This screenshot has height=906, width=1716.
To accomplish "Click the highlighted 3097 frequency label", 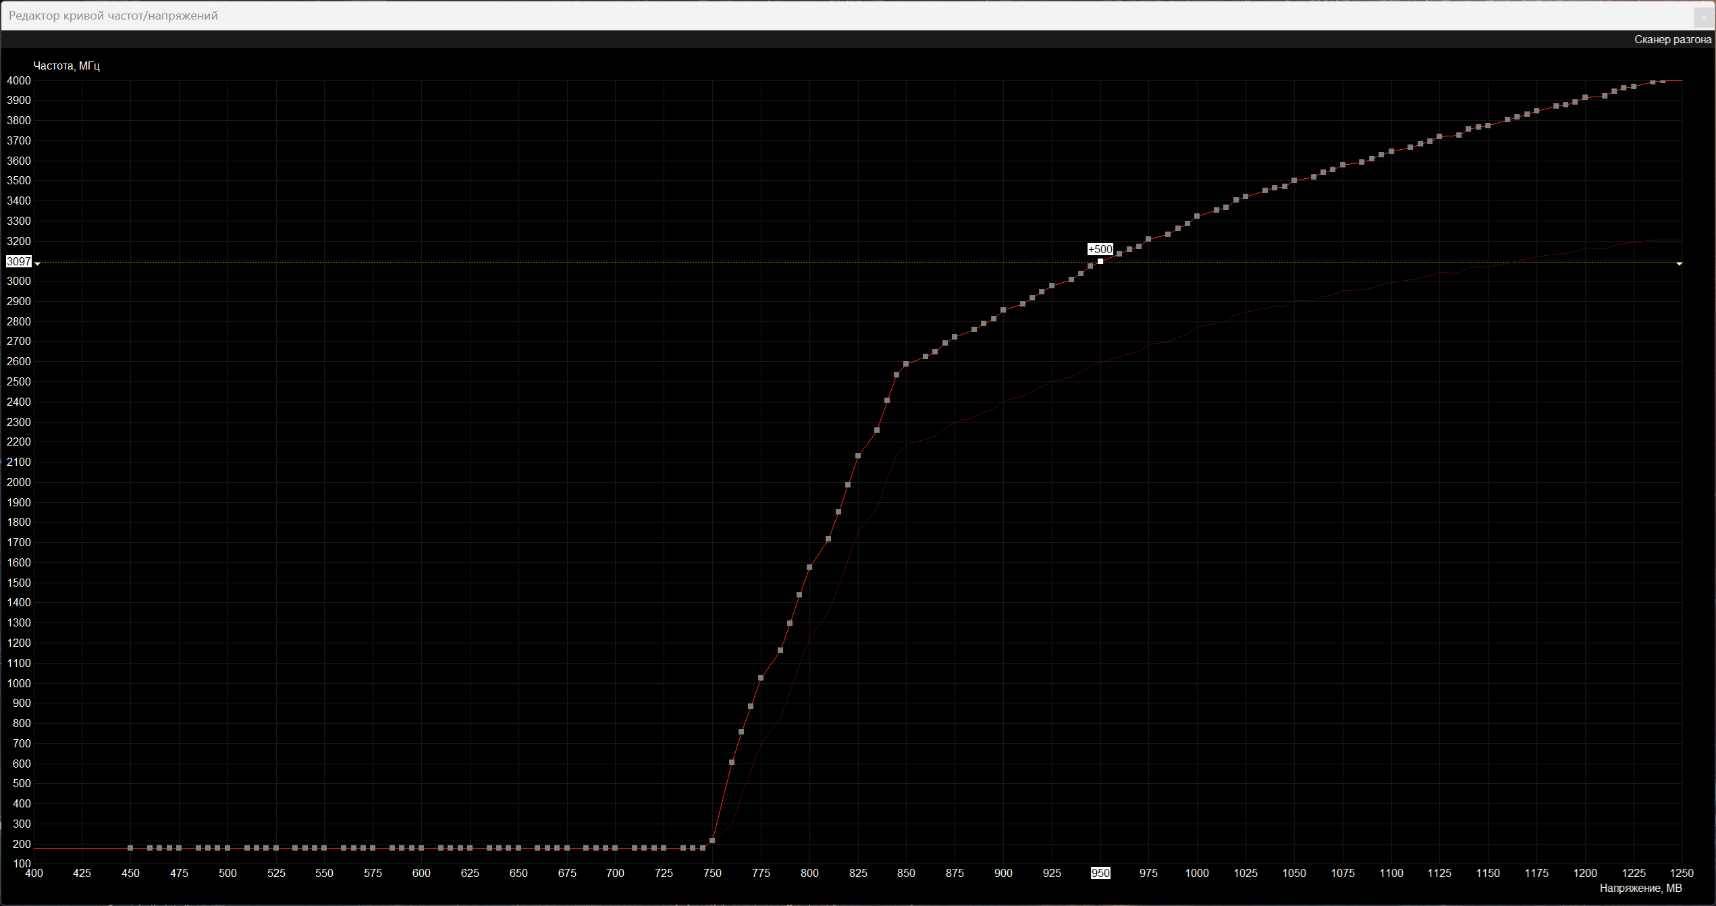I will pos(19,261).
